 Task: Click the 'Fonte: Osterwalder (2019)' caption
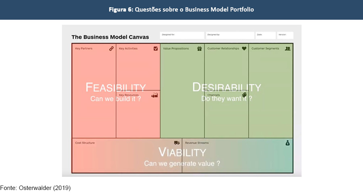(35, 188)
